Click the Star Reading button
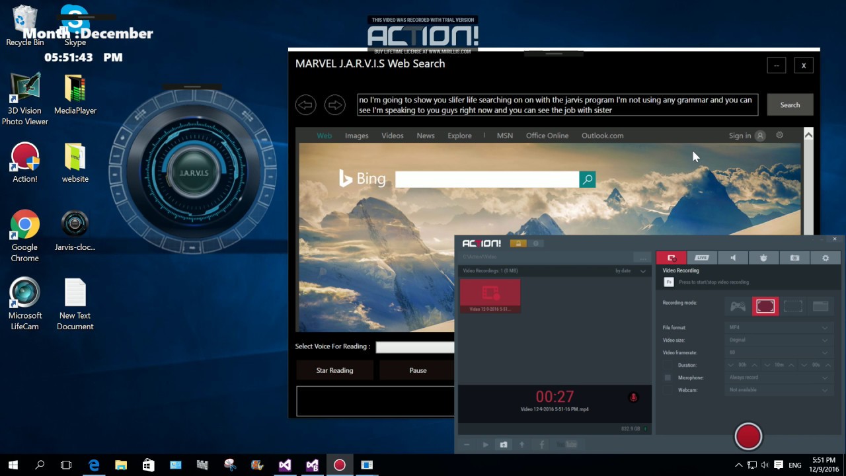 (334, 370)
